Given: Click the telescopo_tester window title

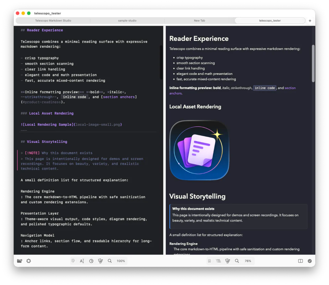Looking at the screenshot, I should point(47,13).
